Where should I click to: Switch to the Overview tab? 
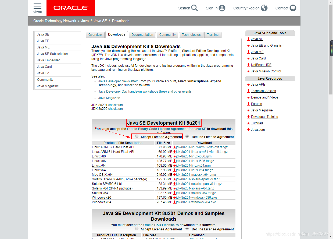pos(95,35)
